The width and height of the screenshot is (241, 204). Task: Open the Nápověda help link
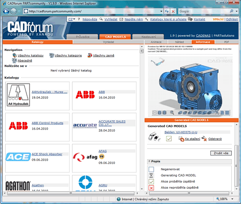90,19
